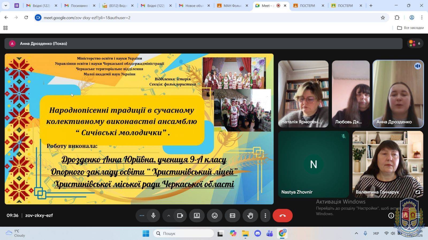Open more options three-dot menu
Image resolution: width=428 pixels, height=240 pixels.
tap(265, 215)
